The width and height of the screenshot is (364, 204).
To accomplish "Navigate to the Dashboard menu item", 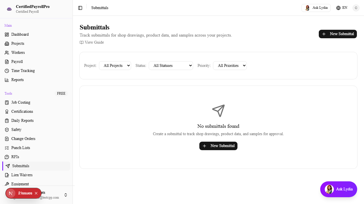I will pyautogui.click(x=20, y=34).
